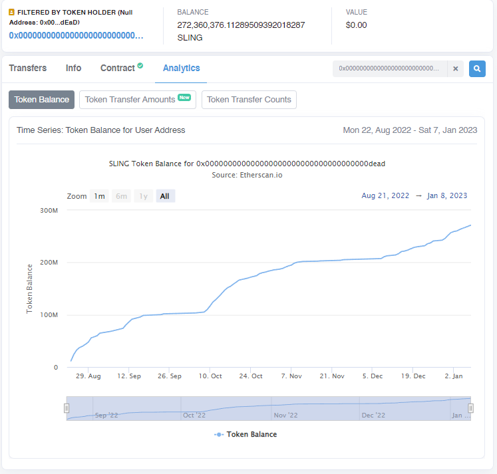Image resolution: width=497 pixels, height=474 pixels.
Task: Grab the left navigator range handle
Action: pyautogui.click(x=67, y=408)
